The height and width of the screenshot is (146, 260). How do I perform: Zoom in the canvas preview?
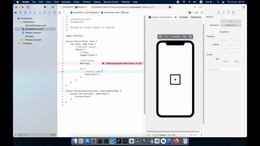[201, 135]
